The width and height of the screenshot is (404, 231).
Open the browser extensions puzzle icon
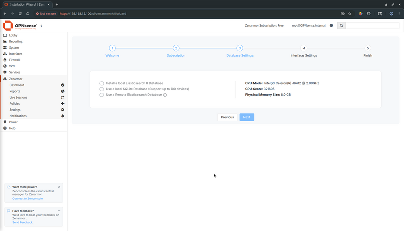click(369, 14)
